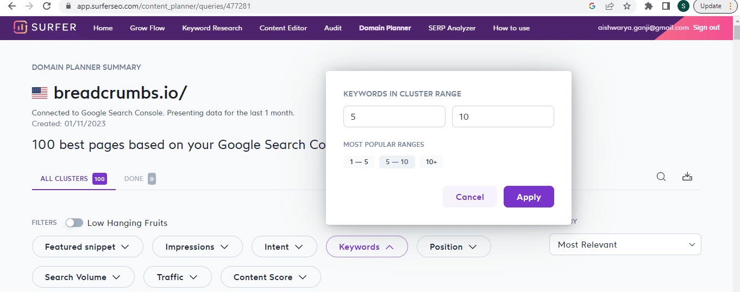Viewport: 740px width, 292px height.
Task: Click the US flag icon
Action: 40,93
